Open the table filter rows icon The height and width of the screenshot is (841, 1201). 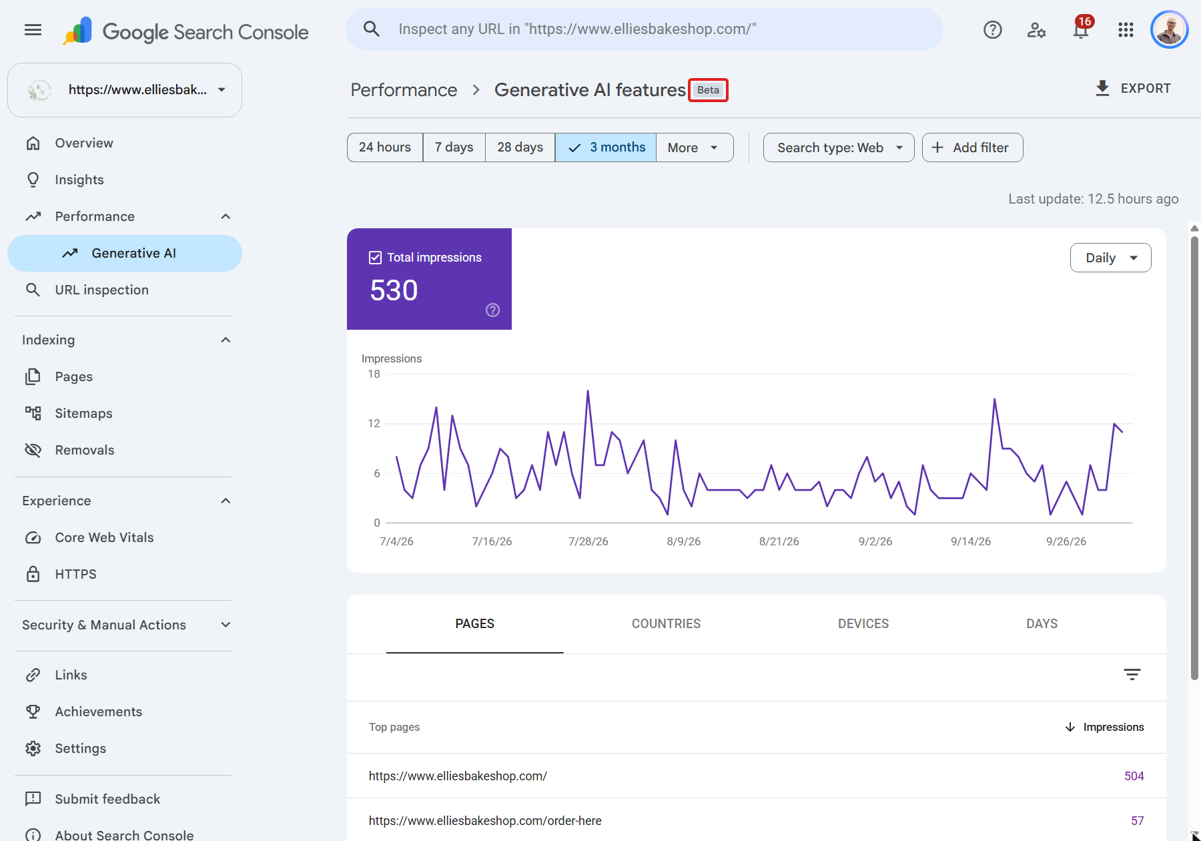[x=1132, y=674]
